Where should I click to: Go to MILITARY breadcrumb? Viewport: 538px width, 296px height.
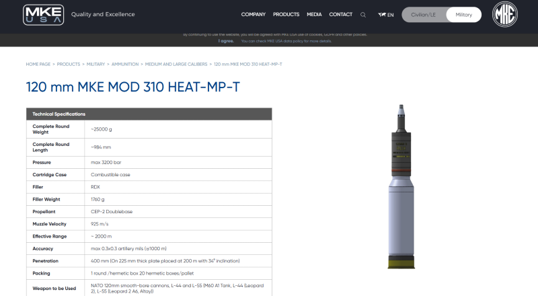[95, 64]
